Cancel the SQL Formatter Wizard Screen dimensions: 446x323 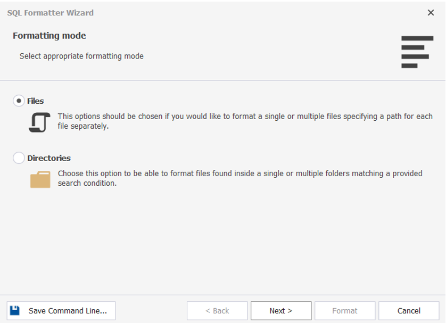click(408, 310)
